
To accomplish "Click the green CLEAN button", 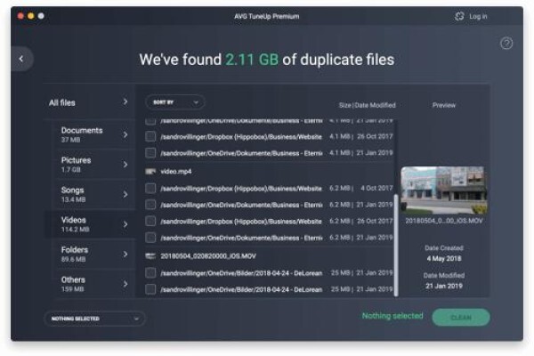I will (461, 317).
